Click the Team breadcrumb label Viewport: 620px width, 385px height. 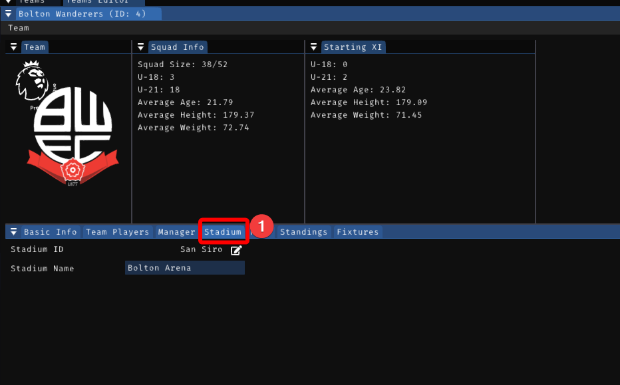[18, 27]
